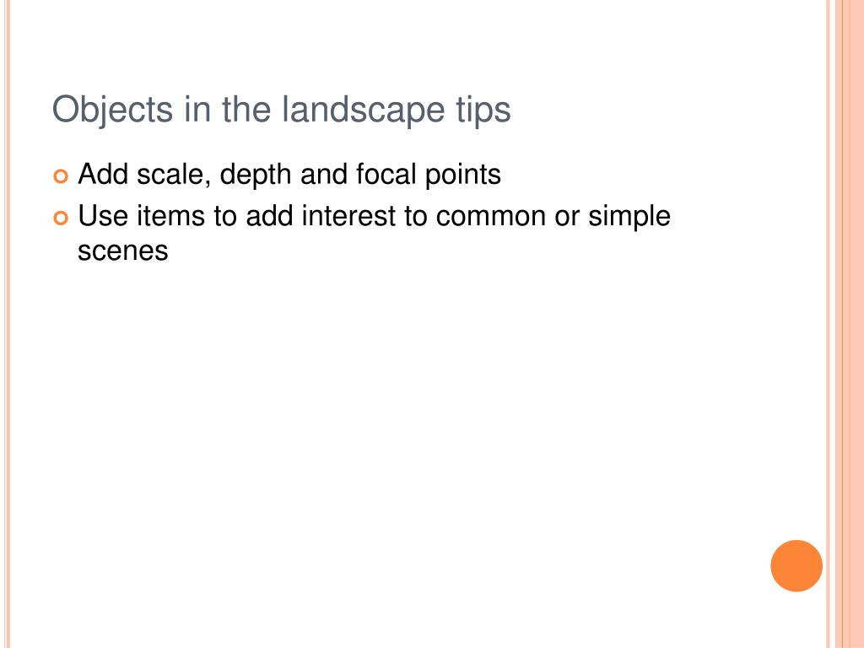Click the word "focal" in the first bullet
Viewport: 864px width, 648px height.
[386, 174]
